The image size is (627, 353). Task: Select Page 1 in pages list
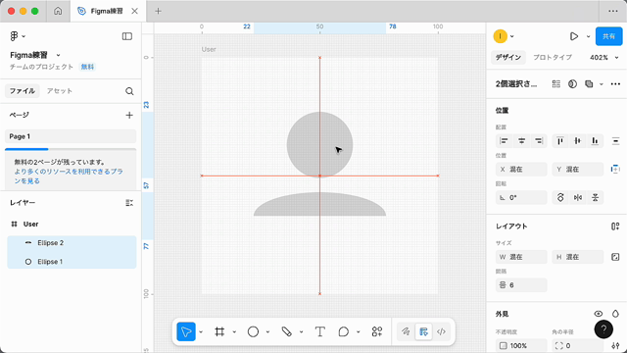pyautogui.click(x=71, y=136)
